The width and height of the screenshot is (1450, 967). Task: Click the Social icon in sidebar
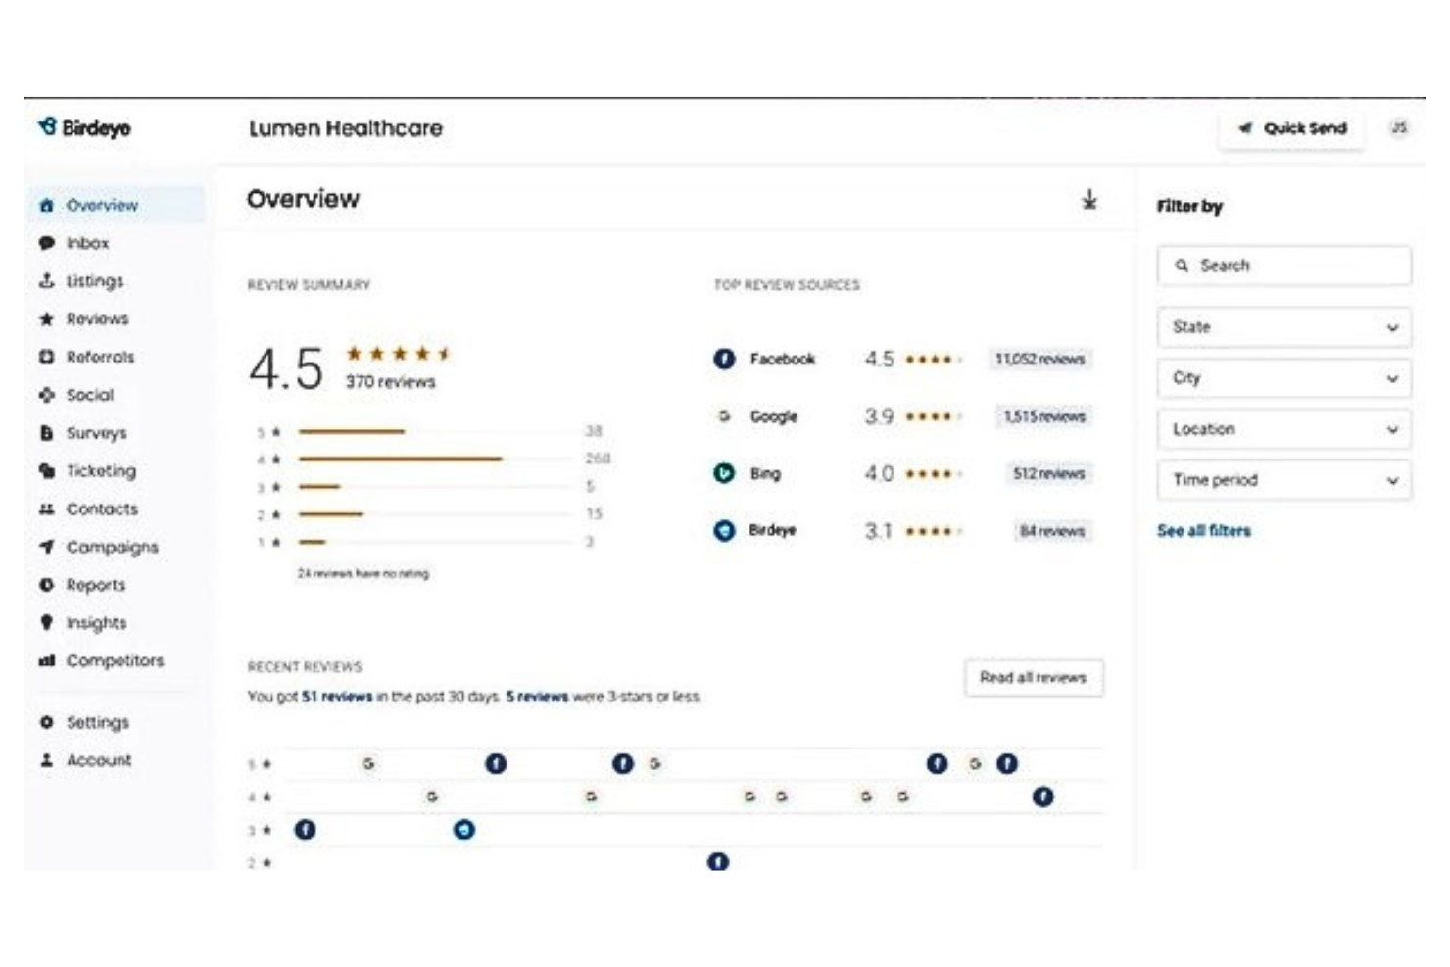pos(46,395)
